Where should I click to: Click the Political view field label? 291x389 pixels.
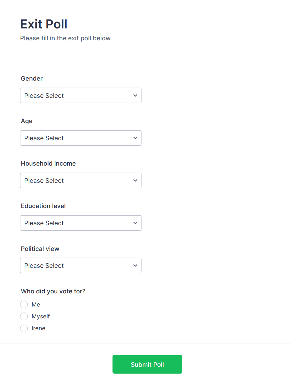coord(40,248)
